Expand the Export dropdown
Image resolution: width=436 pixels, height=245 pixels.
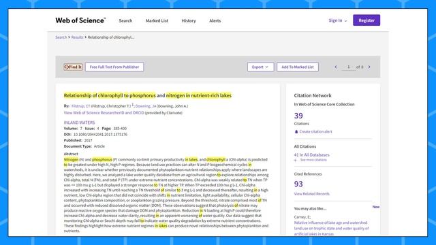click(x=260, y=67)
